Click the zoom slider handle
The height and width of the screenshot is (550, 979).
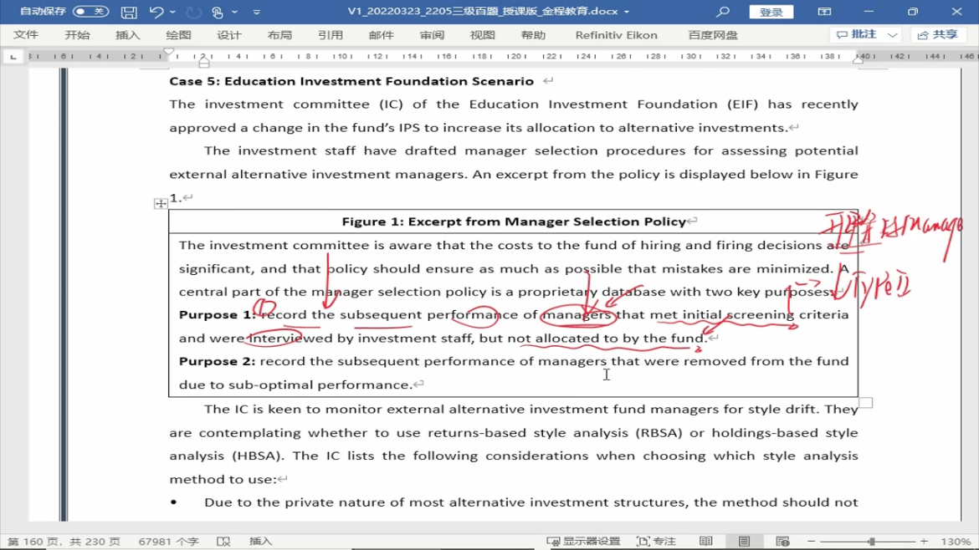click(x=872, y=542)
